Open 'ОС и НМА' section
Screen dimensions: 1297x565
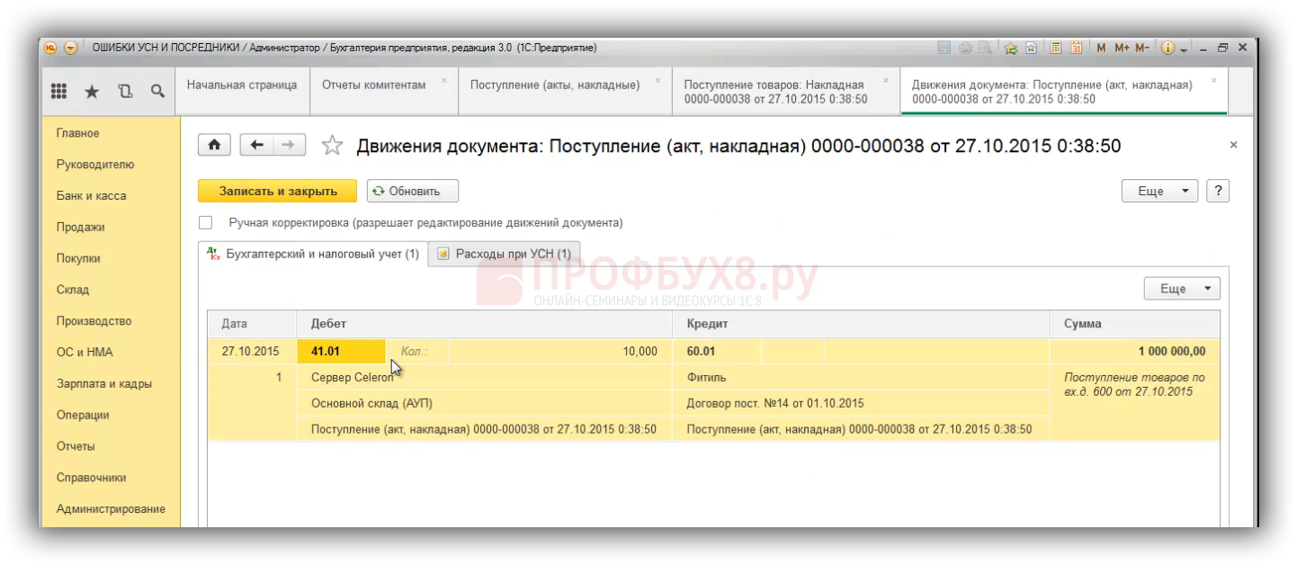tap(85, 353)
